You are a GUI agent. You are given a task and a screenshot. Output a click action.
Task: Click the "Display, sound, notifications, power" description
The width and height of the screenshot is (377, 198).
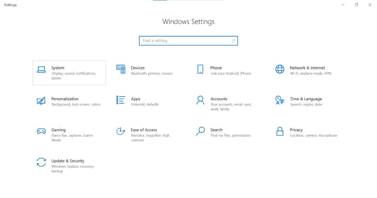[74, 76]
